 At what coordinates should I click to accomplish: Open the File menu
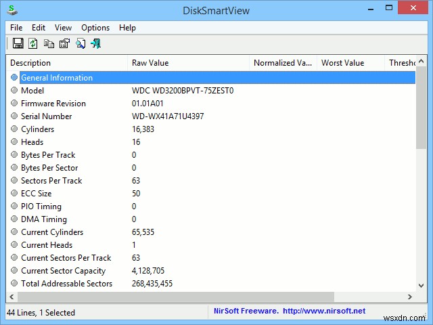pos(16,28)
